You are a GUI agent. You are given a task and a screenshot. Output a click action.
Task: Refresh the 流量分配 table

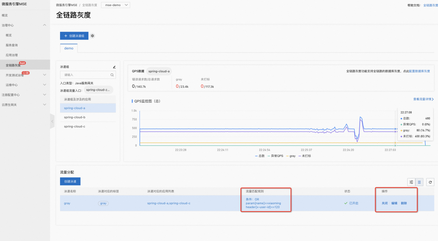(430, 182)
